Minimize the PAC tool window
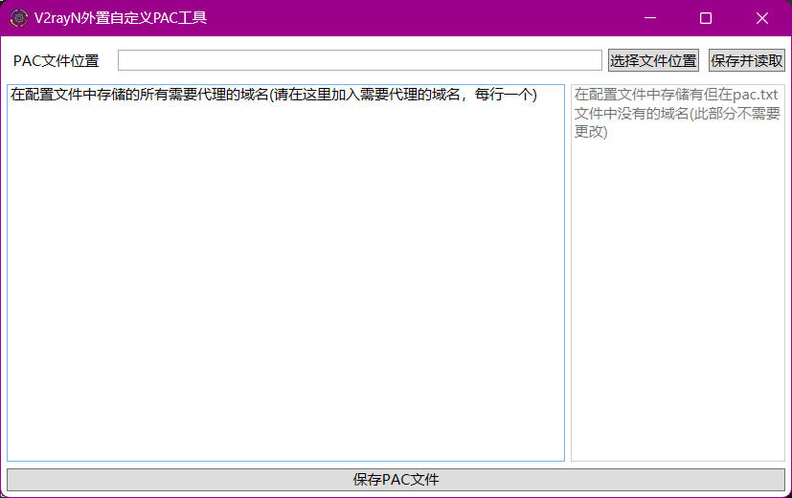Screen dimensions: 792x498 click(x=650, y=18)
